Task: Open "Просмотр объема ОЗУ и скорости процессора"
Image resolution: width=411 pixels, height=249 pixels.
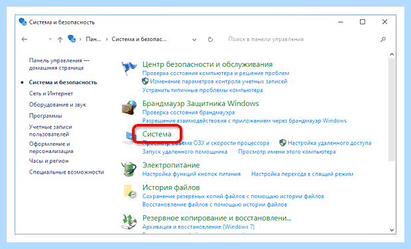Action: (x=206, y=143)
